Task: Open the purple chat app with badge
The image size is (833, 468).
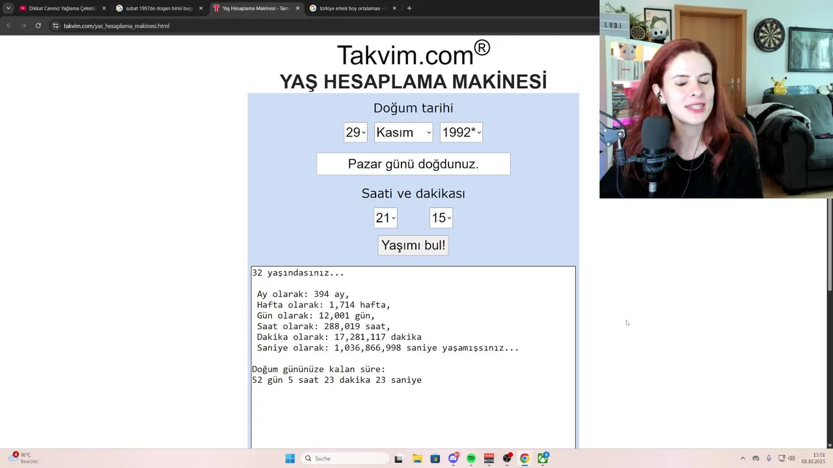Action: pos(454,458)
